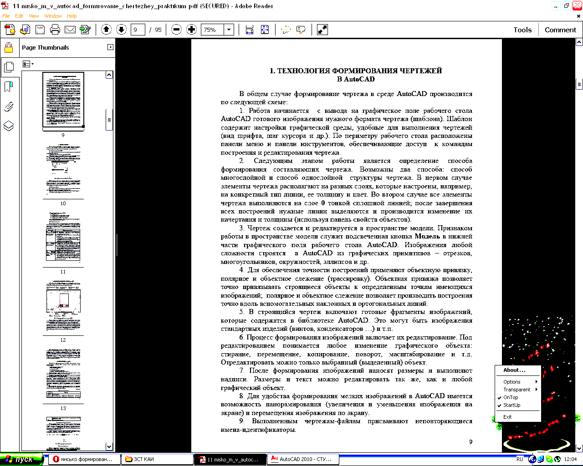Zoom out with the minus button
Viewport: 583px width, 466px height.
(177, 30)
